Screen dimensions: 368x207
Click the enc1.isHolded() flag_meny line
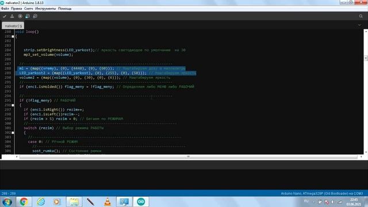tap(107, 87)
